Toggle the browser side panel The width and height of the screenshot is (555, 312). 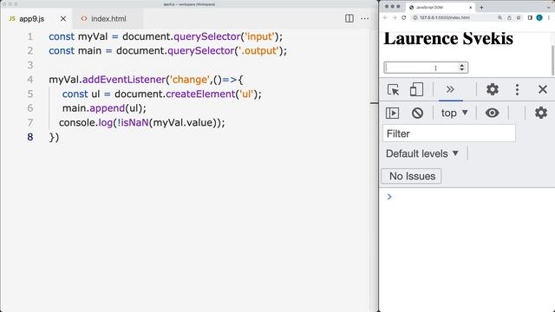530,17
